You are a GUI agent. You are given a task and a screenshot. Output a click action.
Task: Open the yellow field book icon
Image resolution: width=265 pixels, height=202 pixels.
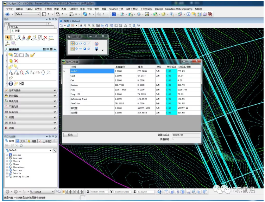pos(11,61)
